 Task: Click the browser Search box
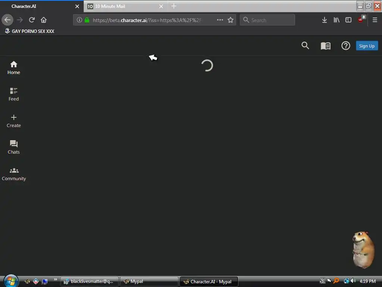[267, 20]
